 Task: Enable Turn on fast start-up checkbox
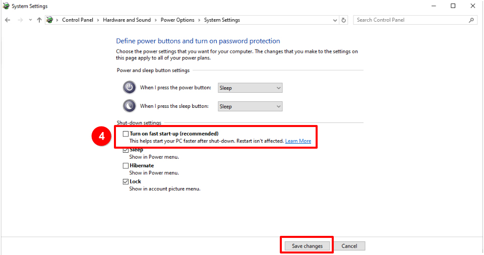click(126, 134)
